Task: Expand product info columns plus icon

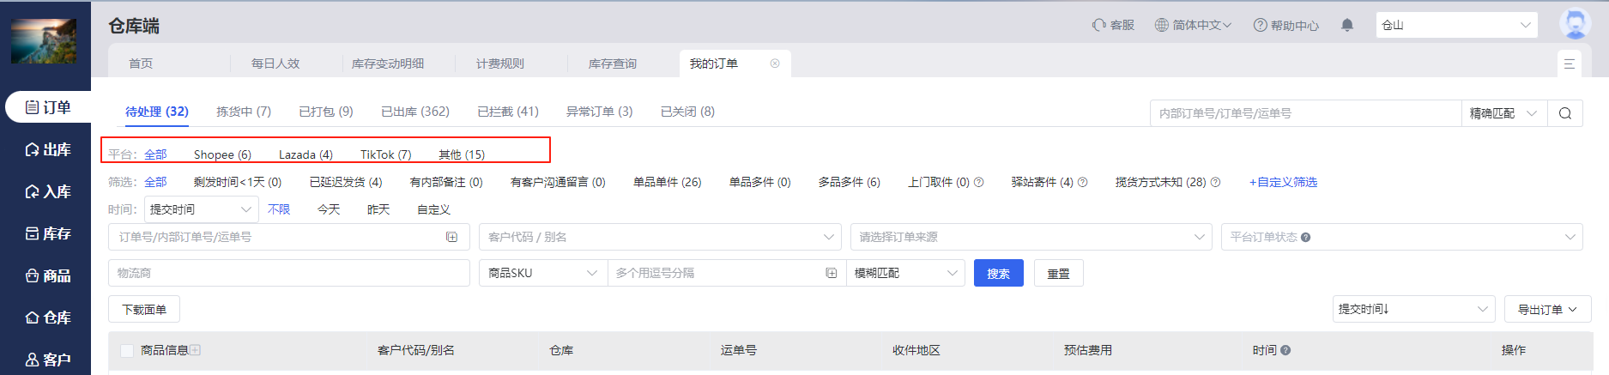Action: point(196,350)
